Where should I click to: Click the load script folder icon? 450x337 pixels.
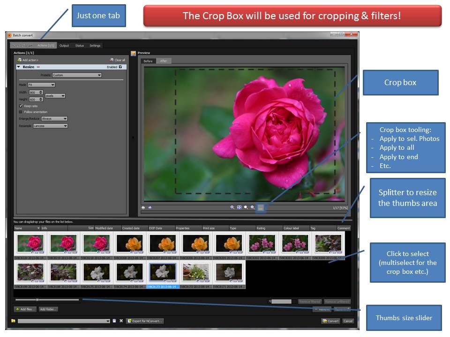[x=13, y=321]
